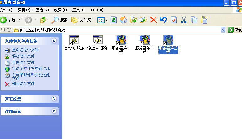
Task: Click the address bar path field
Action: click(x=119, y=30)
